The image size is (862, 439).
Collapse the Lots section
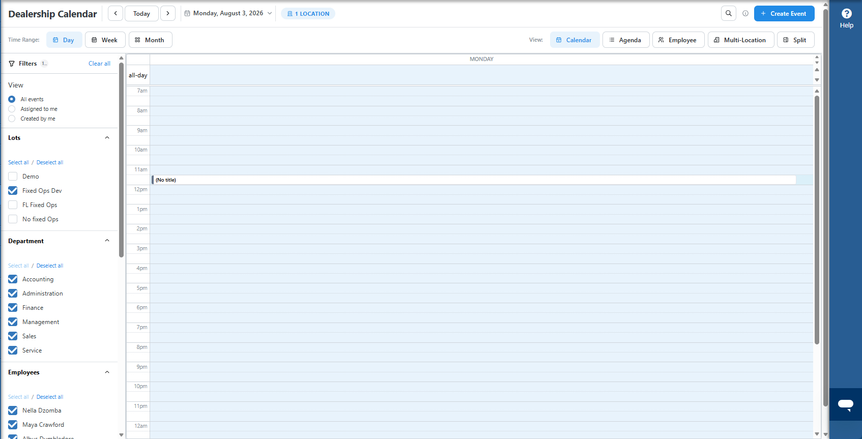[107, 138]
